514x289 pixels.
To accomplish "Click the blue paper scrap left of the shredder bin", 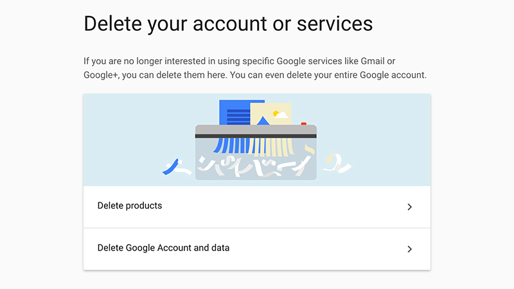I will click(170, 167).
